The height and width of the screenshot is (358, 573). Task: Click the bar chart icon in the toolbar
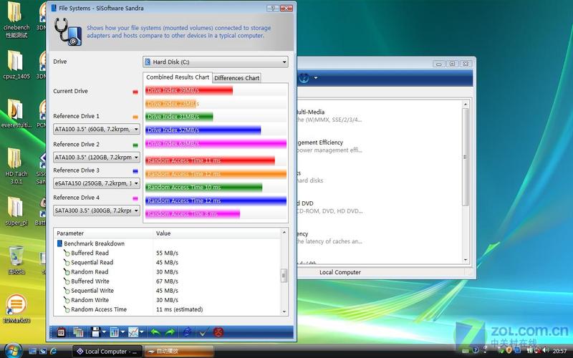115,332
